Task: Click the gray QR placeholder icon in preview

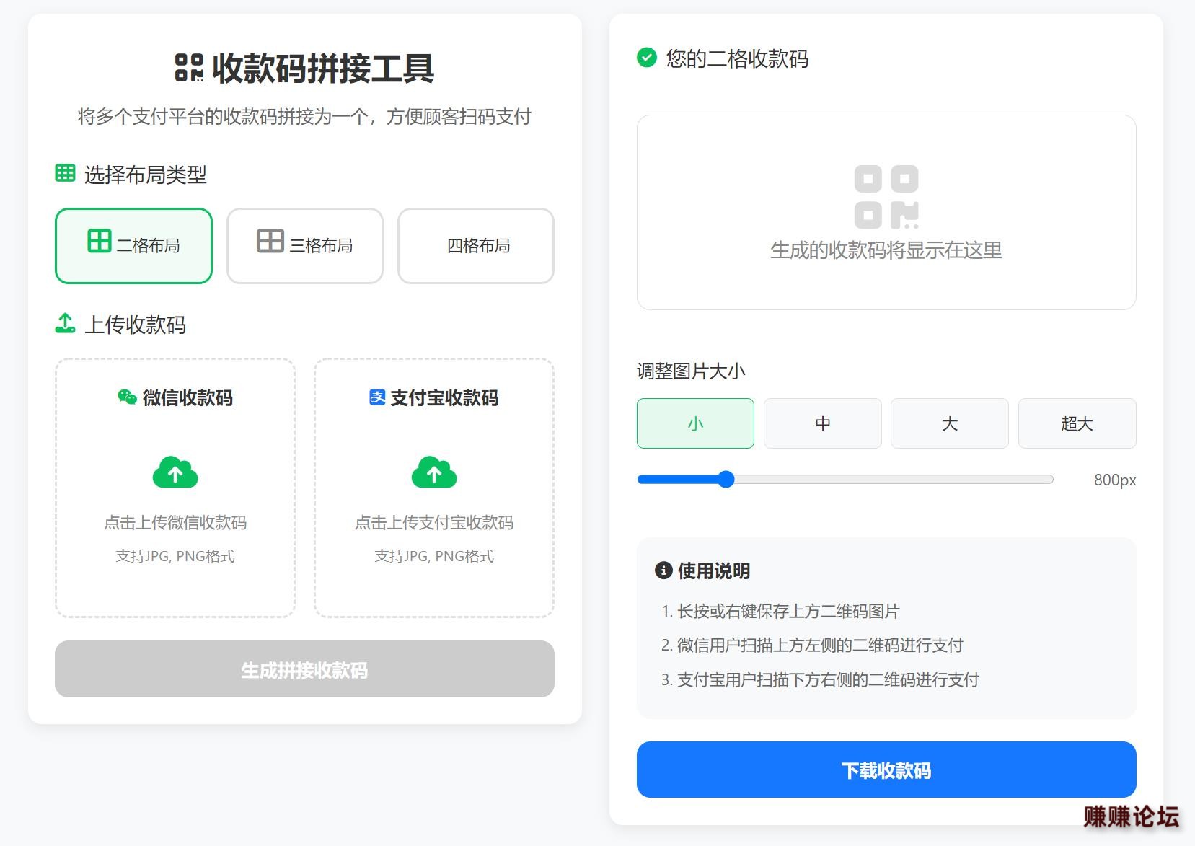Action: (886, 197)
